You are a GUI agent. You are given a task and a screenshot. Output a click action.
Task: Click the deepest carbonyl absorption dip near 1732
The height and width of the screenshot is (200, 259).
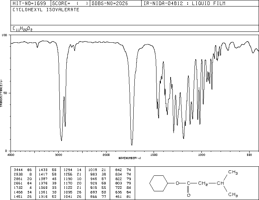click(x=131, y=145)
